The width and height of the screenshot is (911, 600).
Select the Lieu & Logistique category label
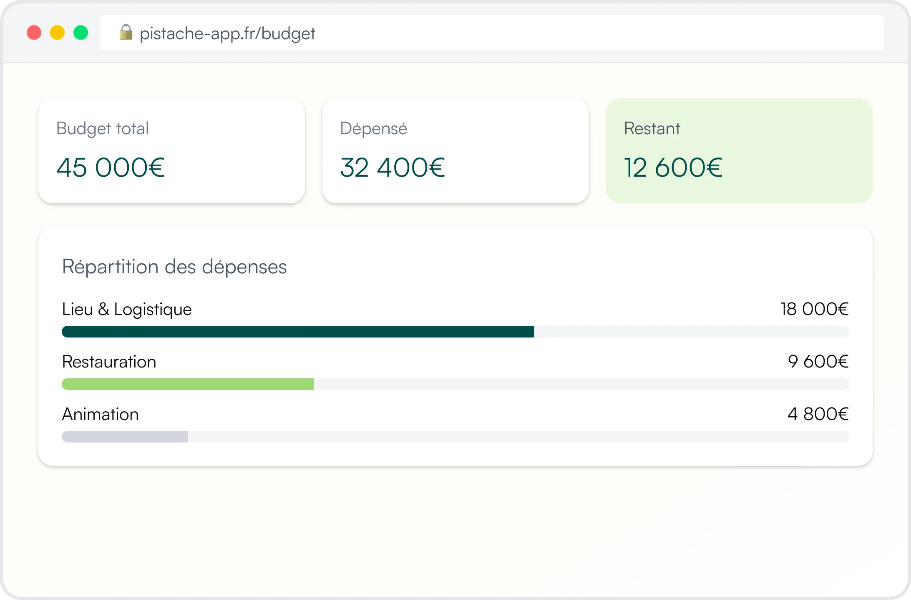126,309
